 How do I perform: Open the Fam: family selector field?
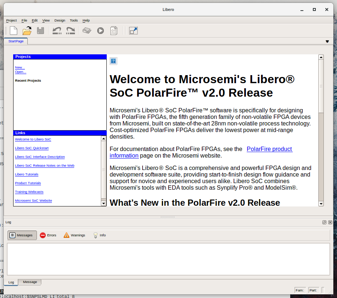tap(300, 290)
